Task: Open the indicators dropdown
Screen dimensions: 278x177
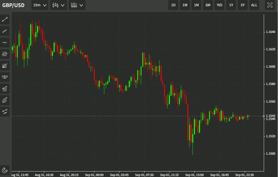Action: coord(77,5)
